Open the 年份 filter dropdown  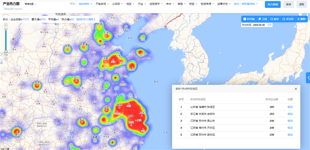170,4
